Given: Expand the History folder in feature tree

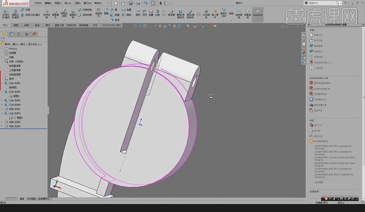Looking at the screenshot, I should click(x=2, y=49).
